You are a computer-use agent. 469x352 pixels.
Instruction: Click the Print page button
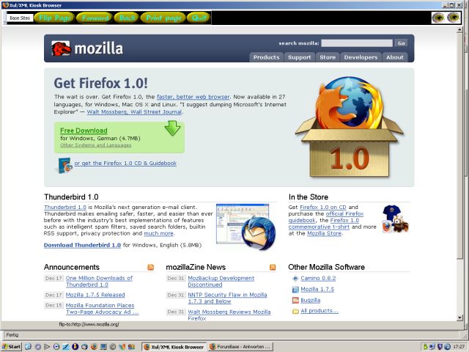click(x=163, y=18)
